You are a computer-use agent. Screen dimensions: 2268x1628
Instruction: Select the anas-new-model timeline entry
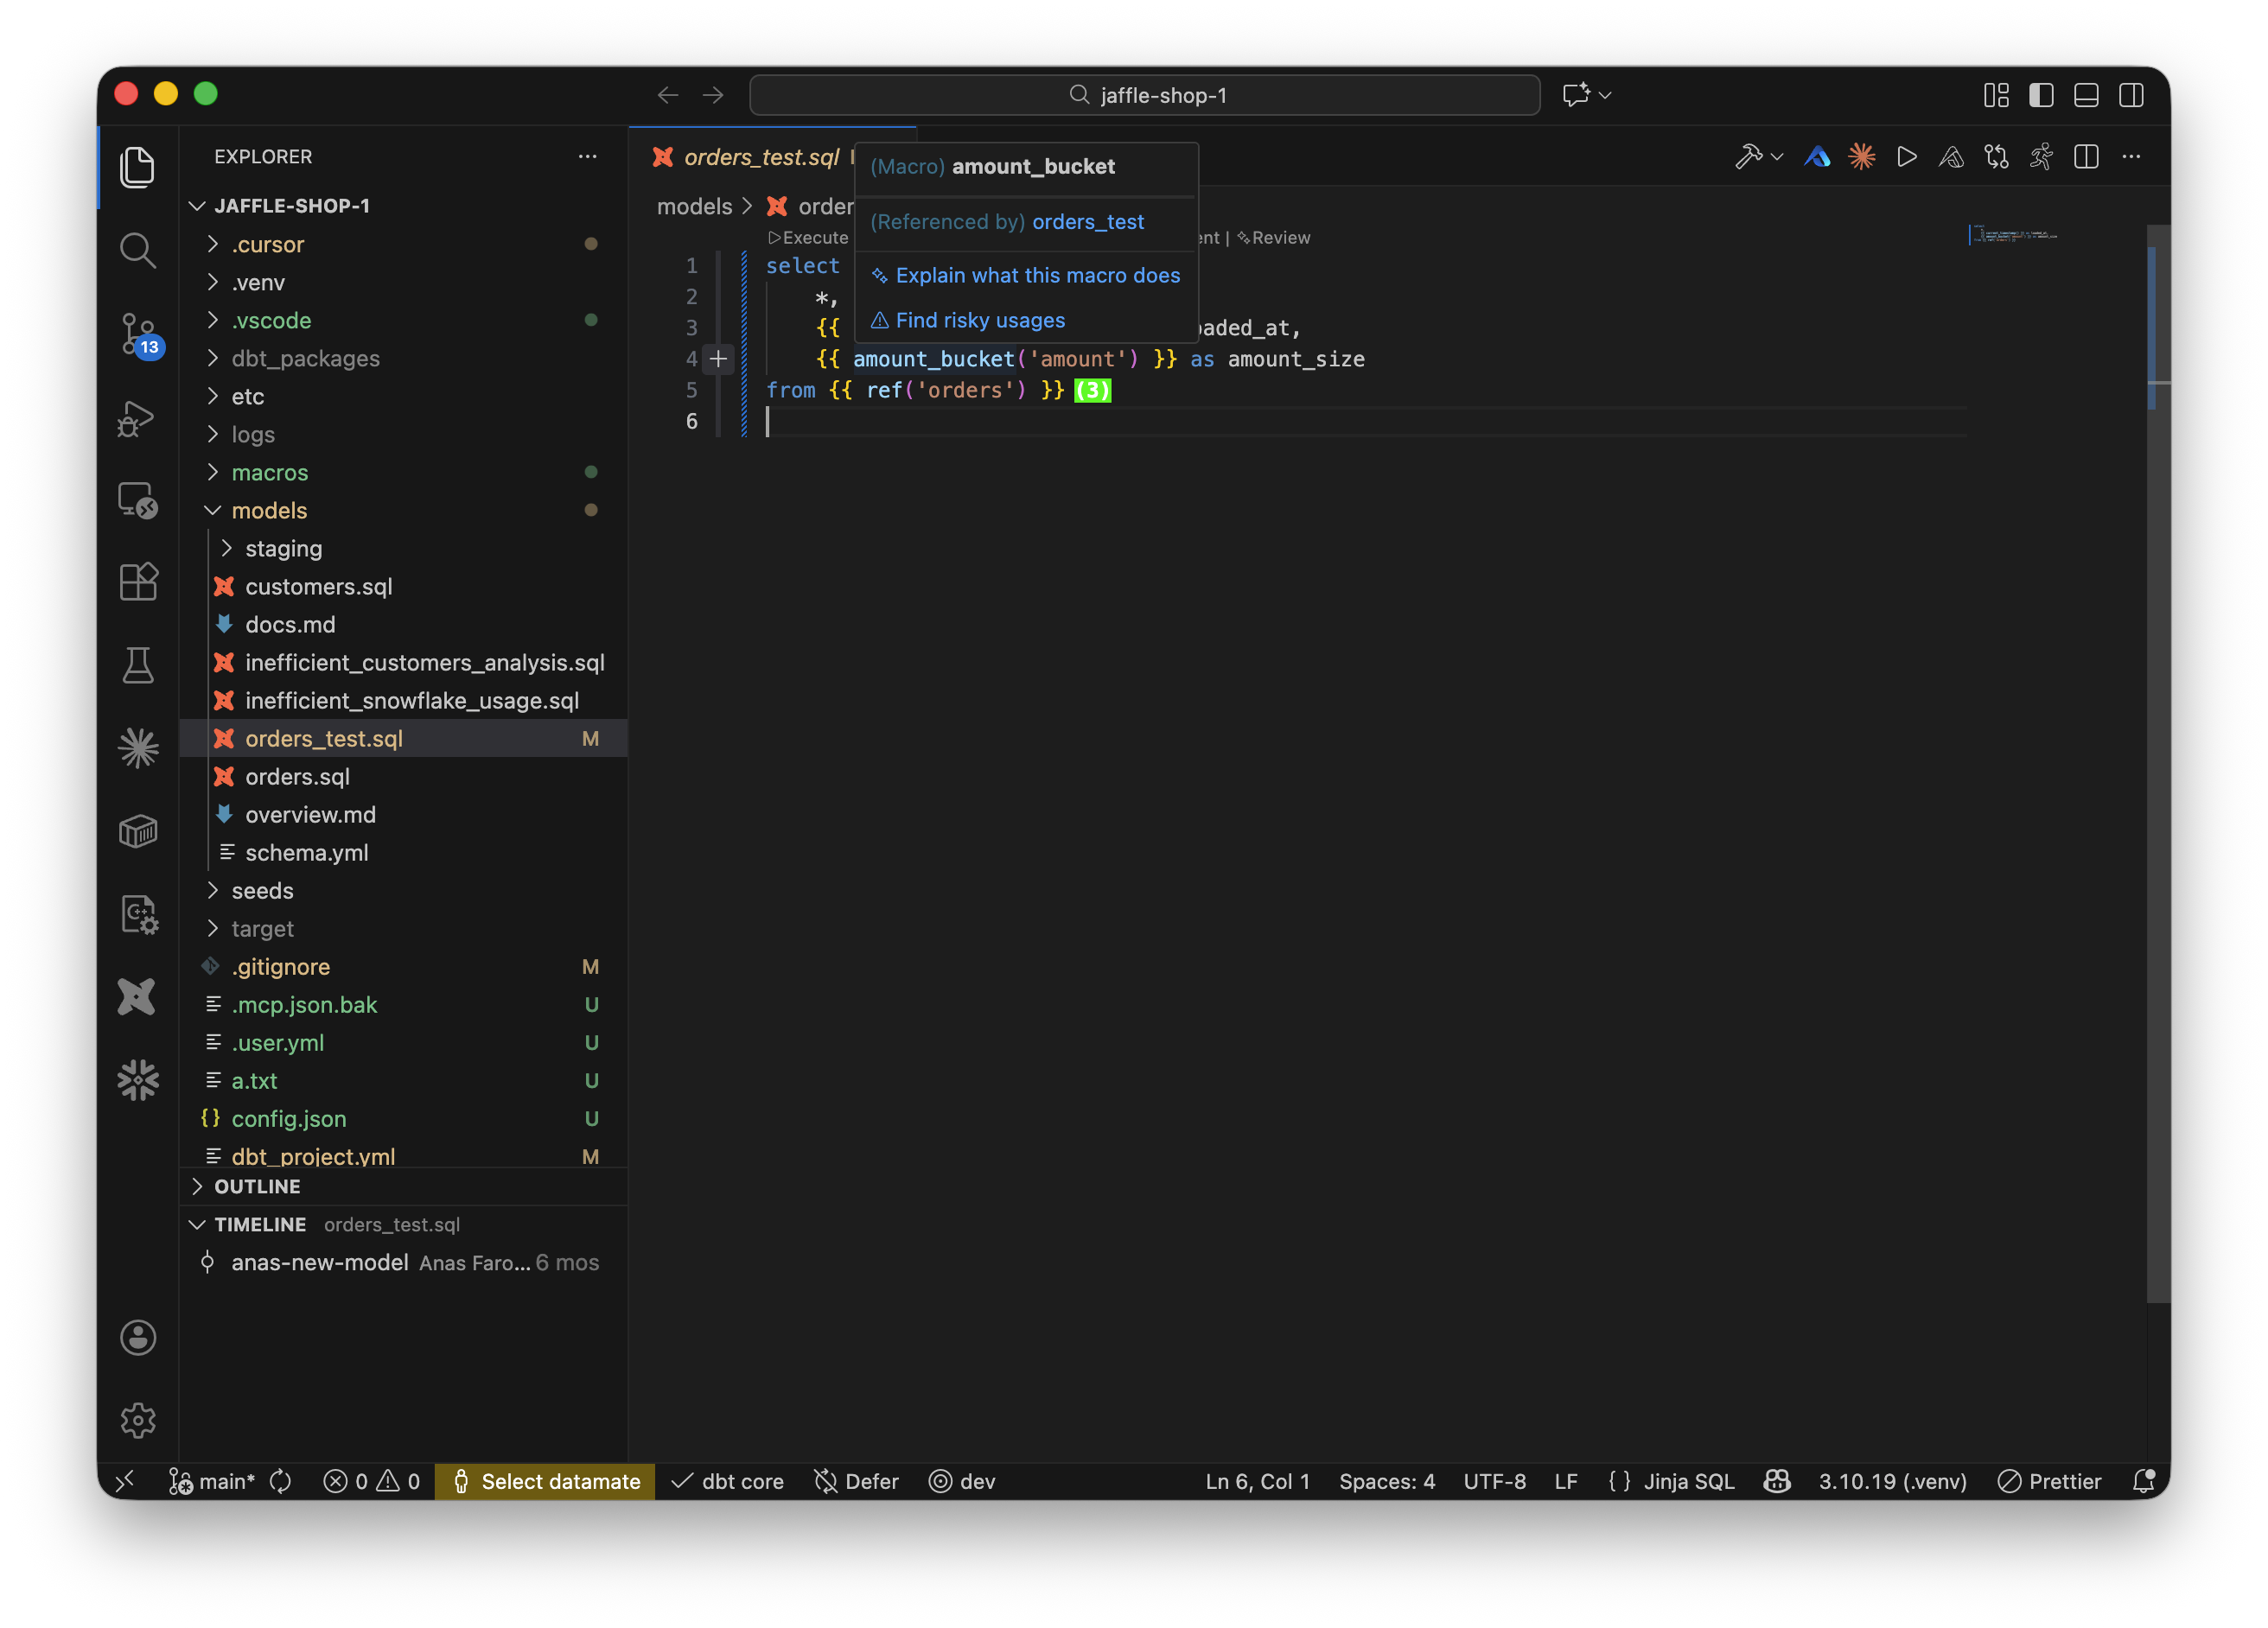tap(403, 1262)
